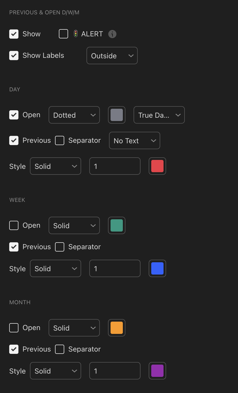
Task: Uncheck the Show Labels checkbox
Action: (14, 56)
